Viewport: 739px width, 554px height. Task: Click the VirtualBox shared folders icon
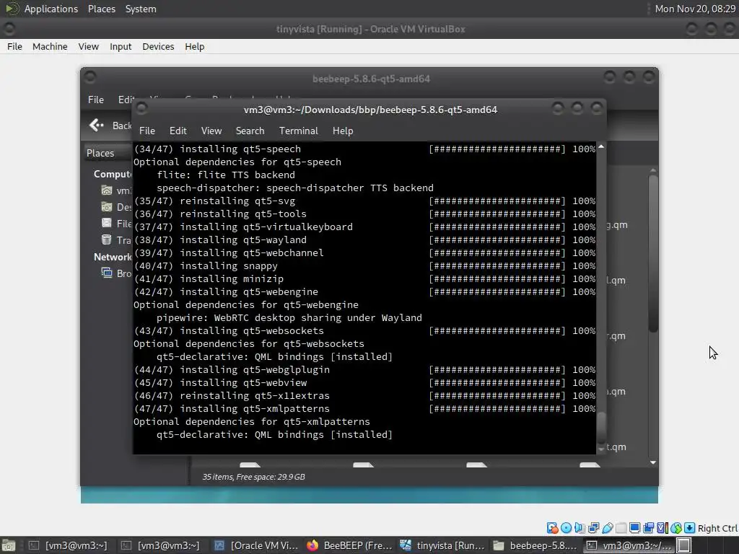tap(621, 528)
